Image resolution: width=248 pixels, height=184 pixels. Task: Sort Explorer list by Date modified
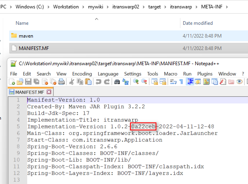(198, 23)
